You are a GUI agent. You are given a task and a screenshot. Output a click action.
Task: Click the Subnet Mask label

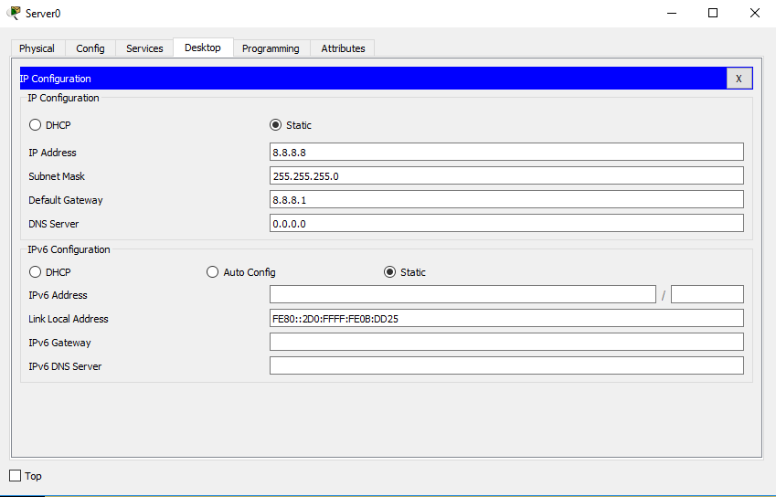pyautogui.click(x=57, y=176)
